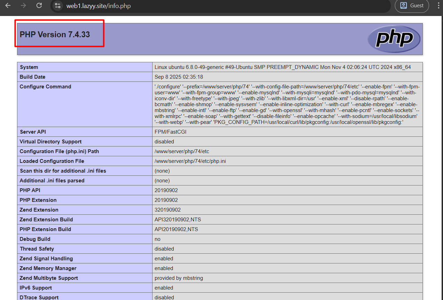Image resolution: width=443 pixels, height=300 pixels.
Task: Select the Debug Build row label
Action: coord(35,239)
